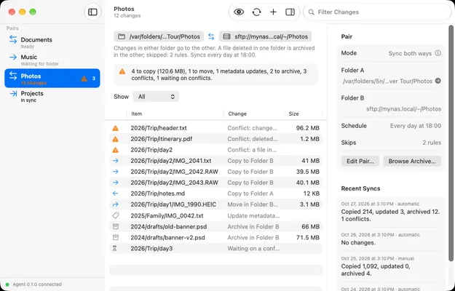
Task: Select the 2026/Trip/itinerary.pdf row
Action: pyautogui.click(x=215, y=139)
